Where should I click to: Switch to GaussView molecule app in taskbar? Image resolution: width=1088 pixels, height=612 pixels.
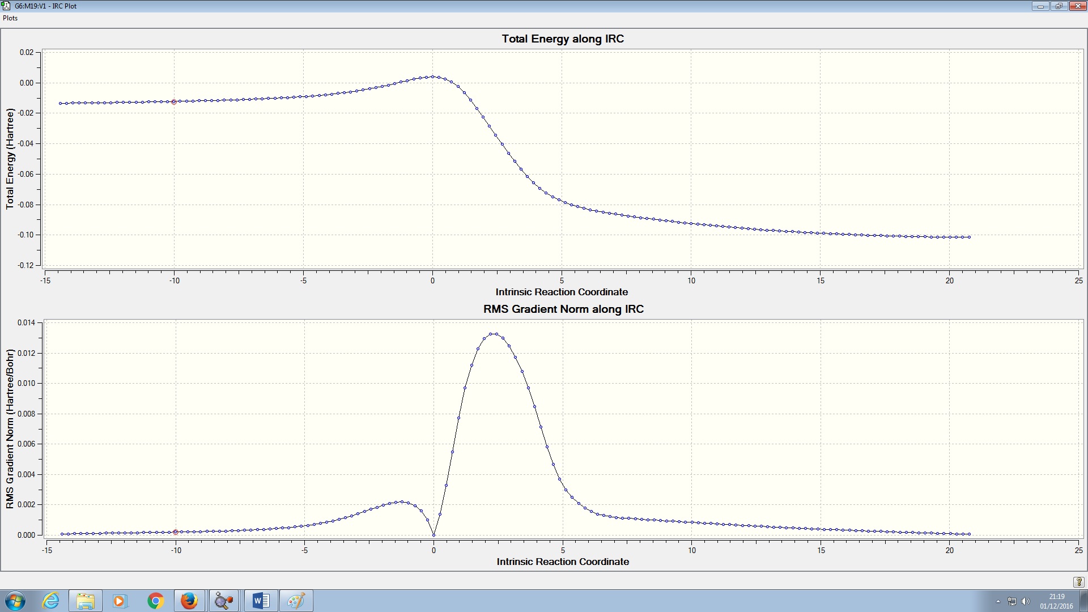224,601
